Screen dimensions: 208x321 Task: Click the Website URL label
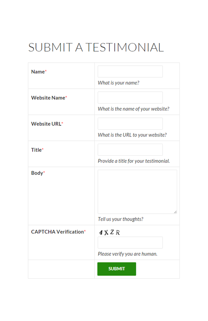tap(47, 124)
